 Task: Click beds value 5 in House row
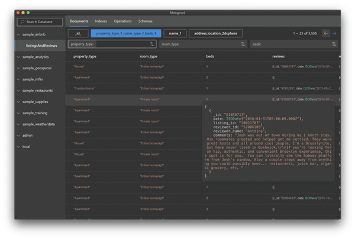(x=207, y=66)
